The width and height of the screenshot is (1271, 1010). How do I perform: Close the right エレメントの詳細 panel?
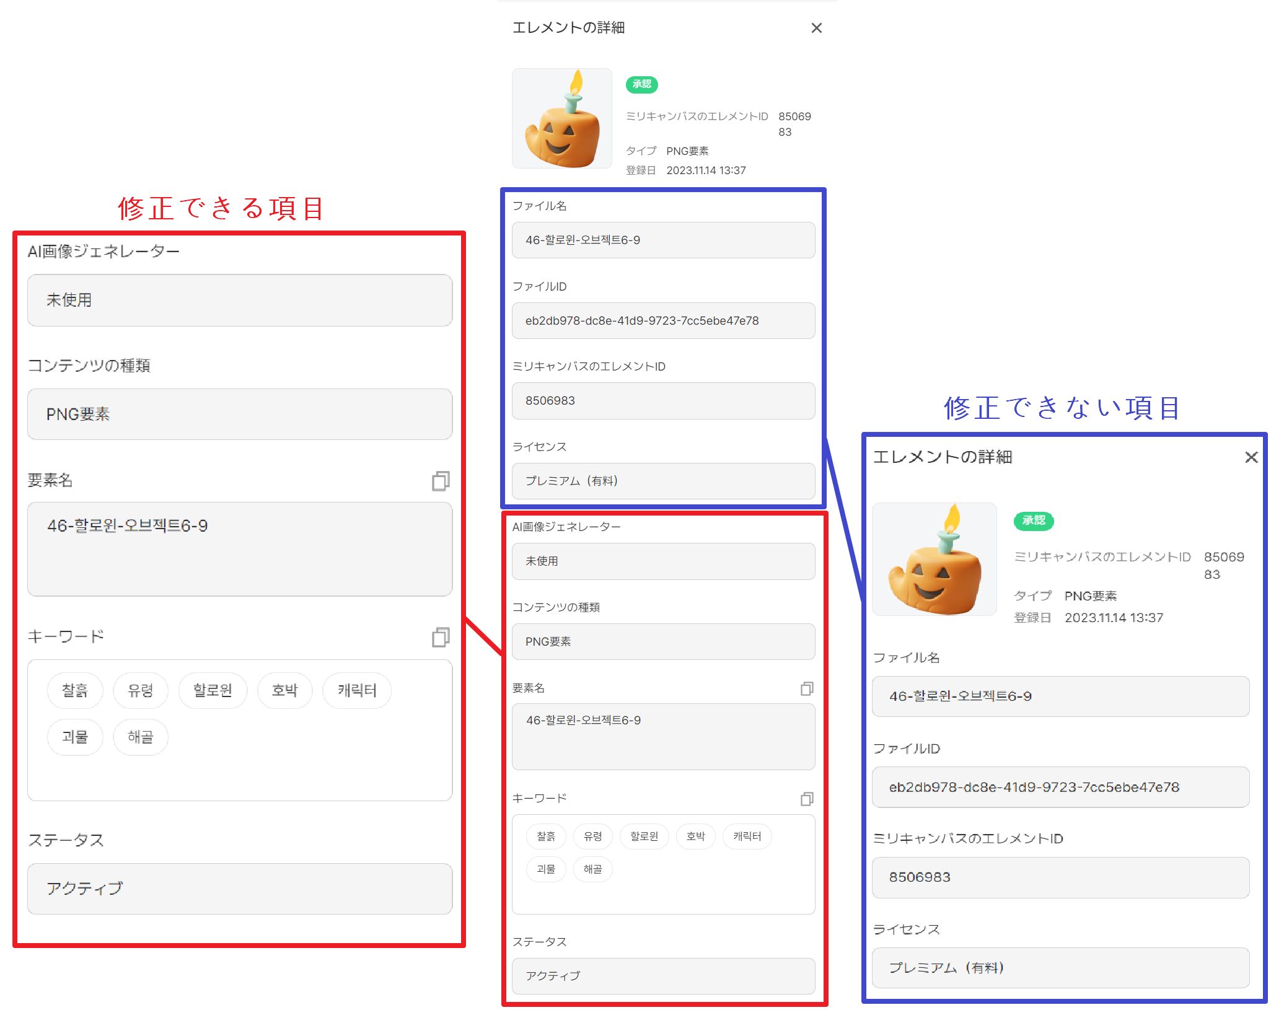point(1251,457)
